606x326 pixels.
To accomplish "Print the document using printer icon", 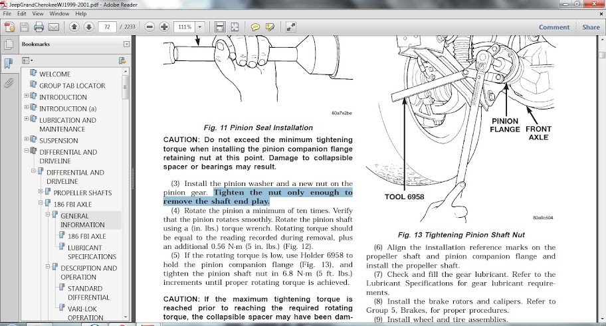I will 39,27.
